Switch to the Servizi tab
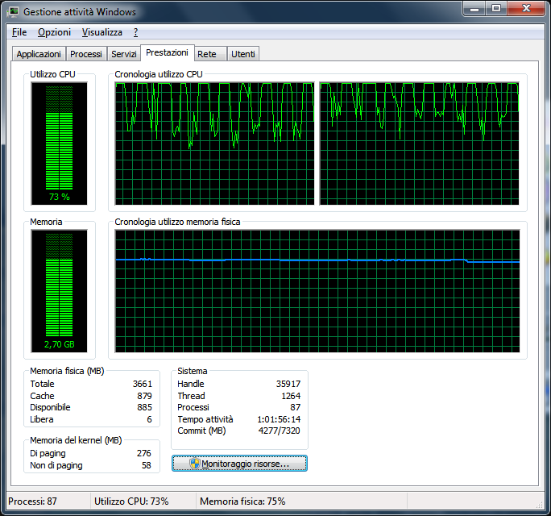 [124, 54]
